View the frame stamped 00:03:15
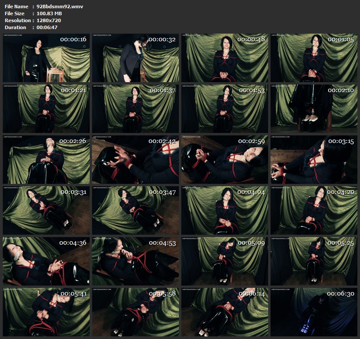The image size is (360, 339). pos(314,160)
